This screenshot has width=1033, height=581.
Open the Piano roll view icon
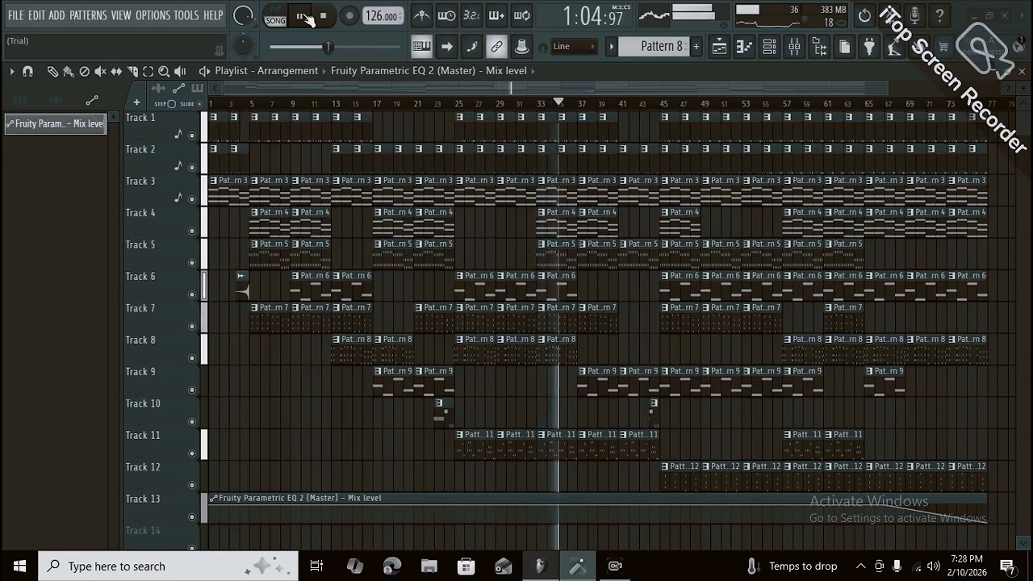coord(744,47)
